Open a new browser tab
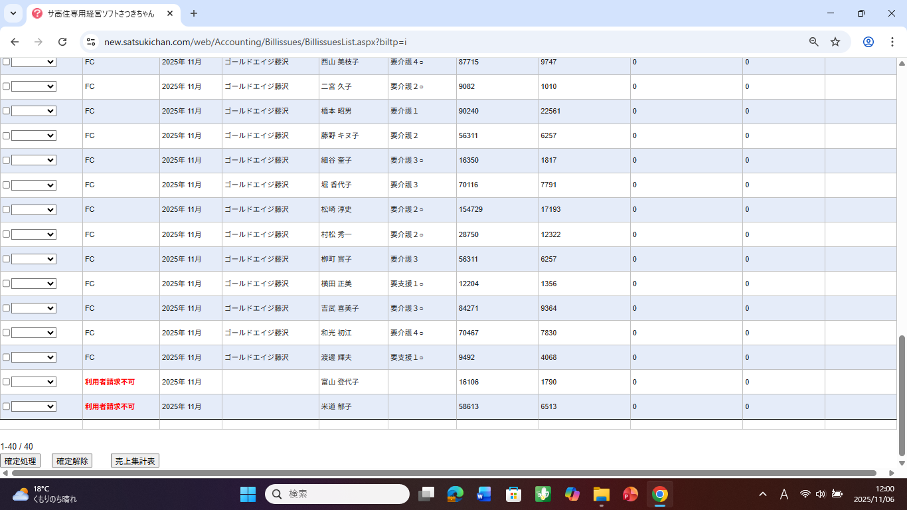The image size is (907, 510). pyautogui.click(x=194, y=13)
